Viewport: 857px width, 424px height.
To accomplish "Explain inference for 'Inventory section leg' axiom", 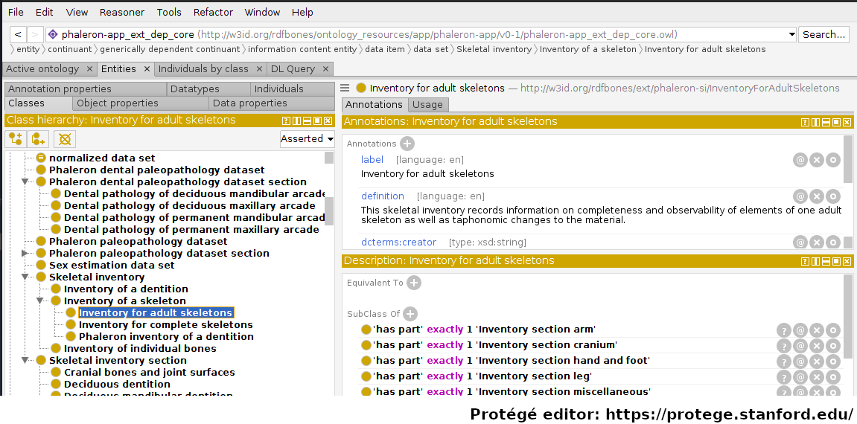I will tap(784, 376).
